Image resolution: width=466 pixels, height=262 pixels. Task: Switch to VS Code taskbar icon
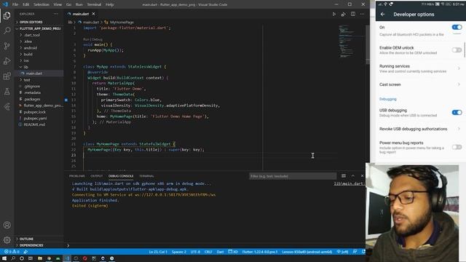[x=67, y=258]
